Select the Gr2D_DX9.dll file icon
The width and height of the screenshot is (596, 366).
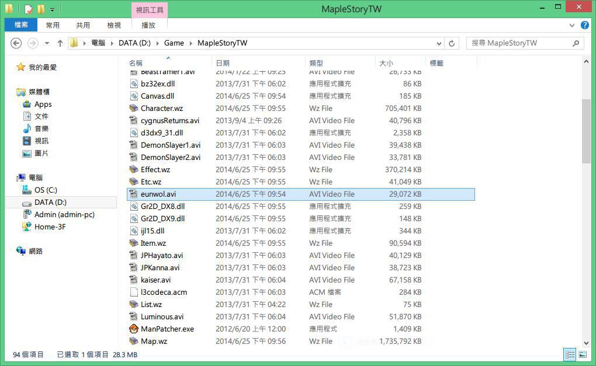[134, 219]
